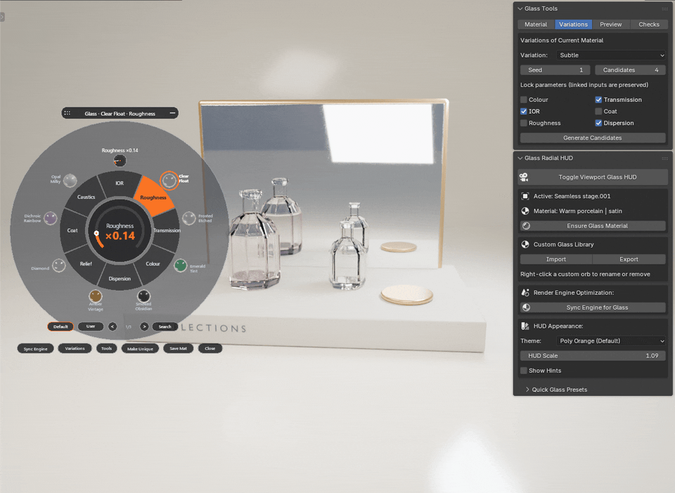
Task: Select the Frosted Etched glass orb
Action: click(x=188, y=218)
